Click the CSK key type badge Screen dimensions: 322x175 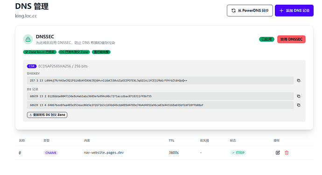[32, 66]
